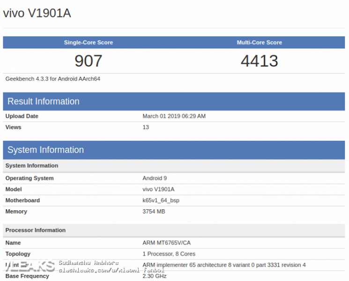
Task: Click the vivo V1901A page title
Action: 37,13
